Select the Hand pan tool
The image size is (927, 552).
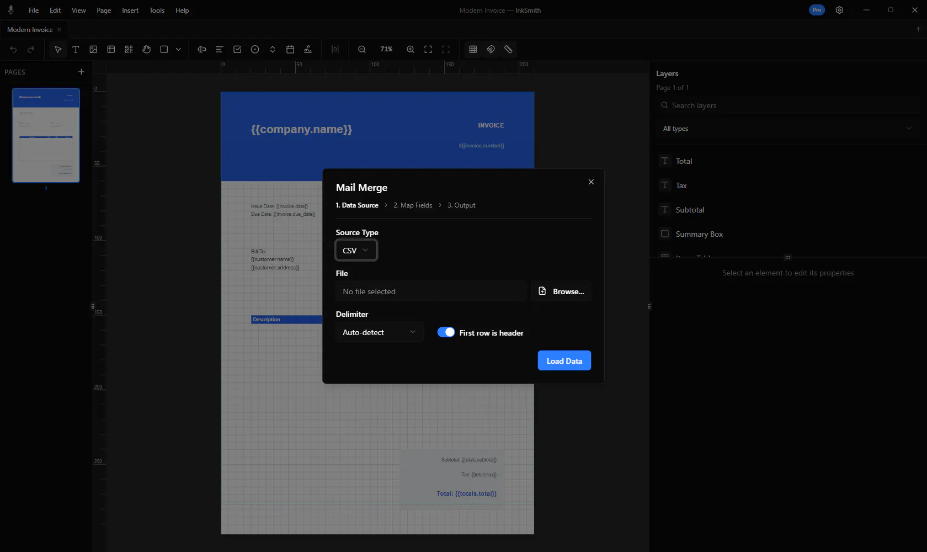pyautogui.click(x=146, y=50)
